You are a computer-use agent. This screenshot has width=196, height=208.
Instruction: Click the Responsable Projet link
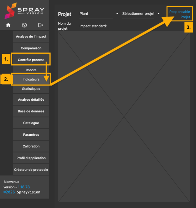pyautogui.click(x=180, y=14)
